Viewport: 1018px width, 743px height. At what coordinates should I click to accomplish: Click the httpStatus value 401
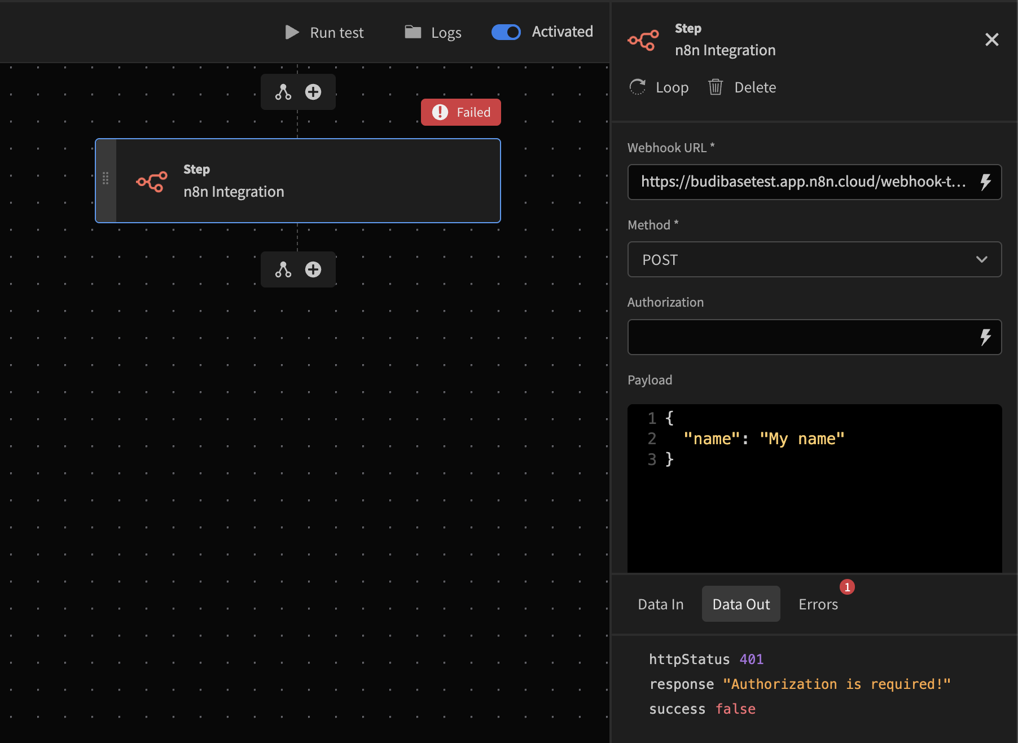[x=752, y=659]
